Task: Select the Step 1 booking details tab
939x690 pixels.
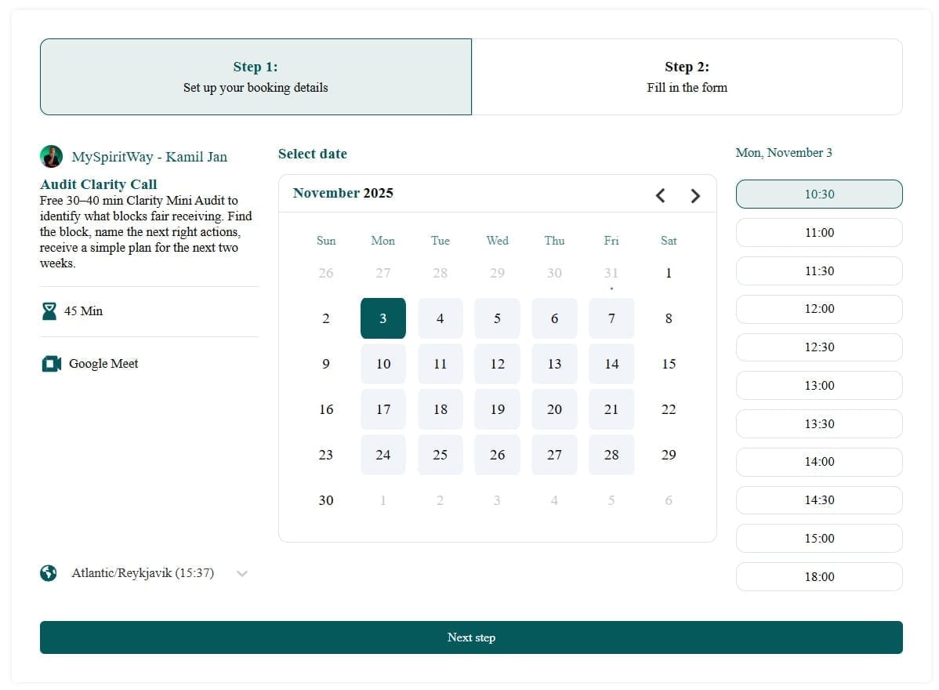Action: 256,77
